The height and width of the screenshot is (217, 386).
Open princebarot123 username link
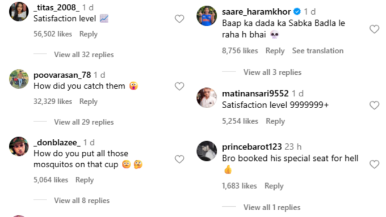(252, 147)
